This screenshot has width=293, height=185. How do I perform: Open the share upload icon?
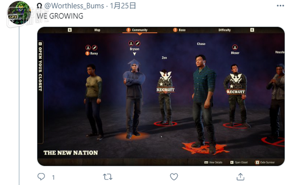click(240, 176)
